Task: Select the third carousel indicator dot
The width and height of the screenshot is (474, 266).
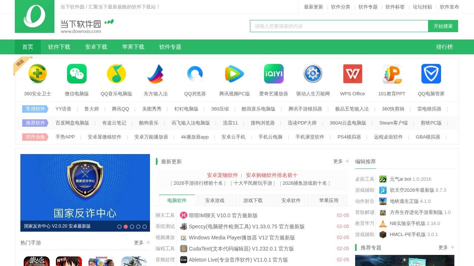Action: (x=132, y=226)
